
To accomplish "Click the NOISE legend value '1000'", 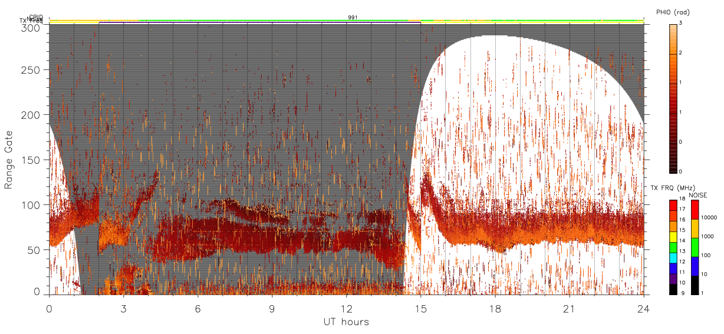I will [709, 237].
